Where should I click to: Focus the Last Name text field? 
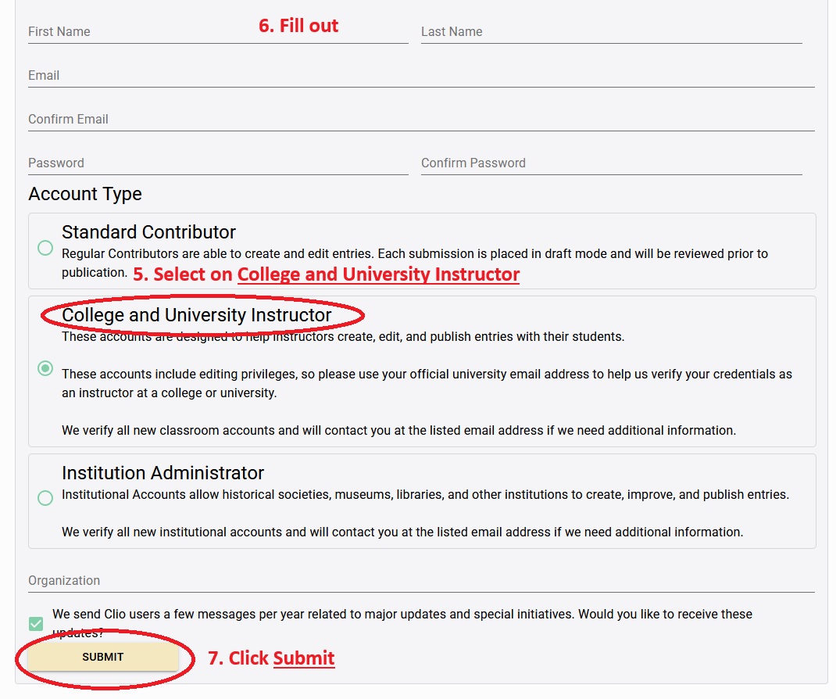(611, 32)
